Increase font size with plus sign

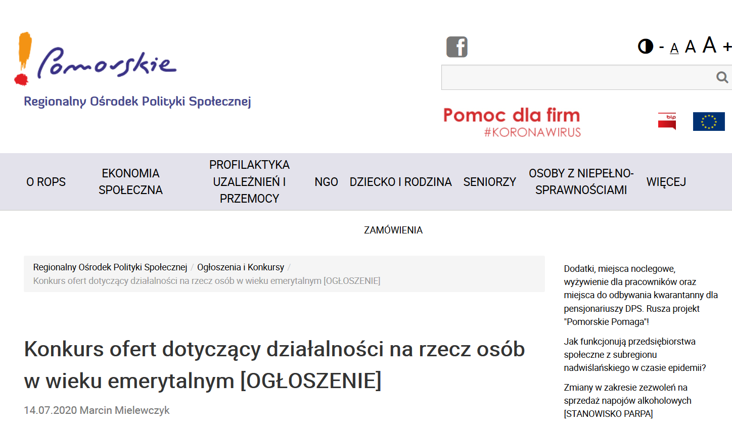(x=727, y=47)
